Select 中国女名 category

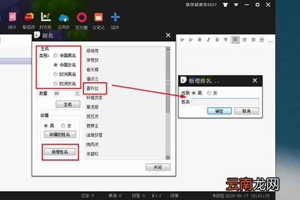click(x=56, y=65)
